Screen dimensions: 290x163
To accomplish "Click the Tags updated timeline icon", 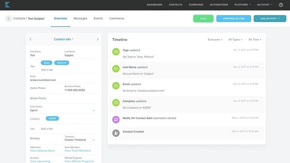I will click(x=116, y=52).
